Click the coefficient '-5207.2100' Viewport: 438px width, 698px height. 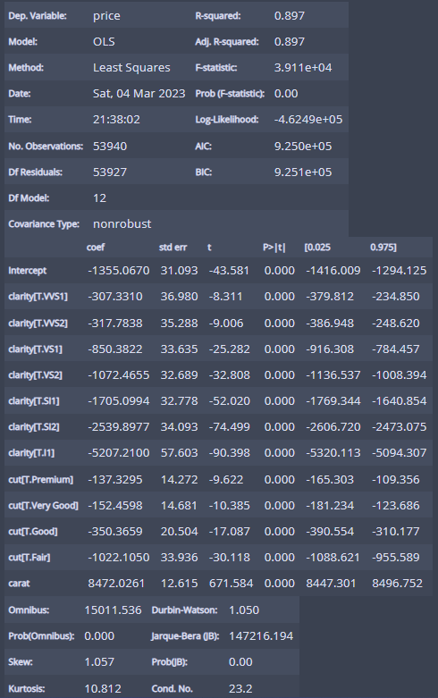tap(118, 453)
